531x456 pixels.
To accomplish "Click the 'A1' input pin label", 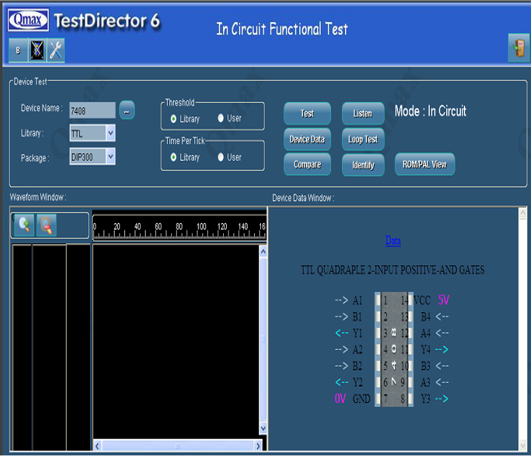I will pyautogui.click(x=357, y=300).
